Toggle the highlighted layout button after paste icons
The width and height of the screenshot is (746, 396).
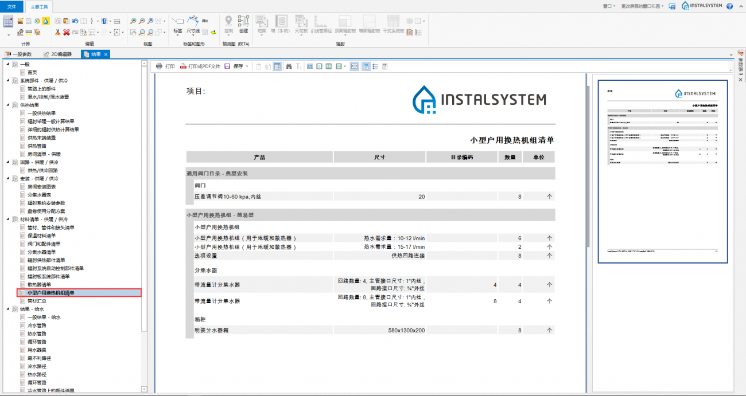277,66
